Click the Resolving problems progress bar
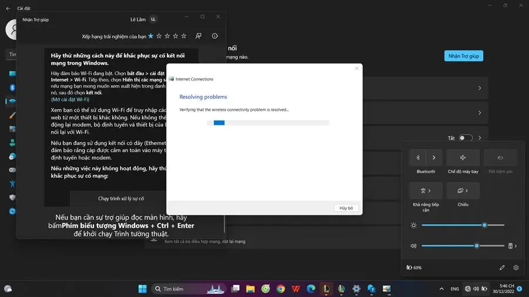The image size is (529, 297). point(268,123)
